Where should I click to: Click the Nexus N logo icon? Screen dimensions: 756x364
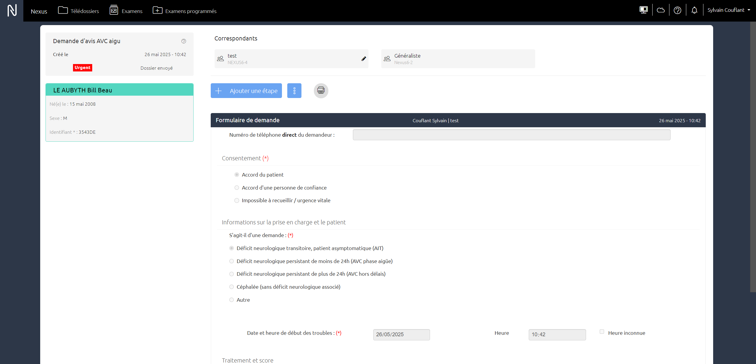[12, 11]
